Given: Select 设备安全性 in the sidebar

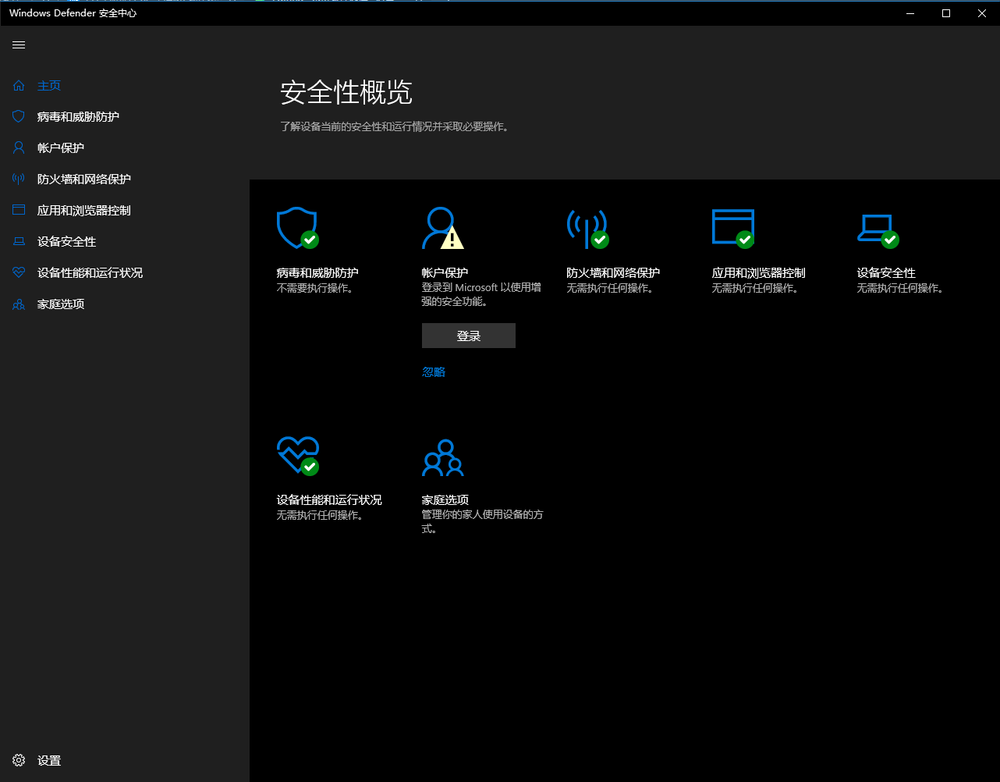Looking at the screenshot, I should [x=66, y=241].
